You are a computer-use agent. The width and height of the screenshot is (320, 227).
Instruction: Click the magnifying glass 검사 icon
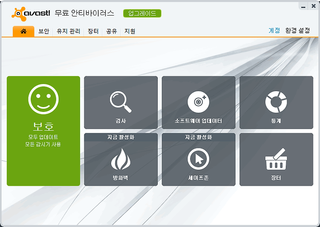[x=120, y=102]
